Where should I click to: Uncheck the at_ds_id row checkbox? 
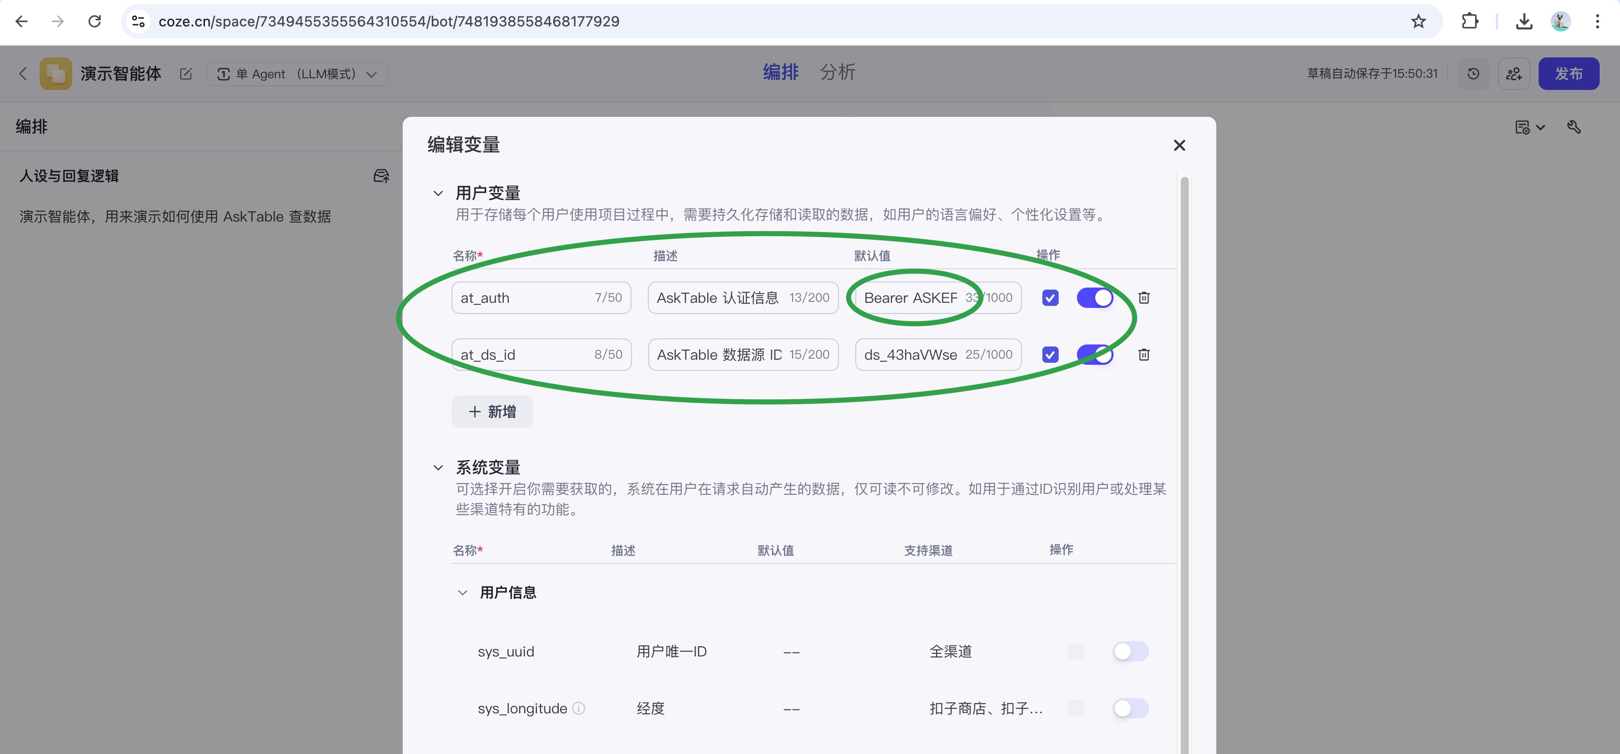coord(1049,355)
